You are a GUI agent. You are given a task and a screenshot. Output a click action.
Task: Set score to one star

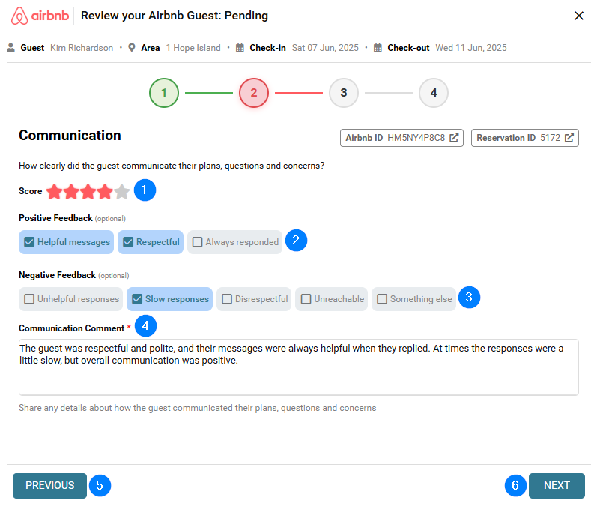(55, 192)
